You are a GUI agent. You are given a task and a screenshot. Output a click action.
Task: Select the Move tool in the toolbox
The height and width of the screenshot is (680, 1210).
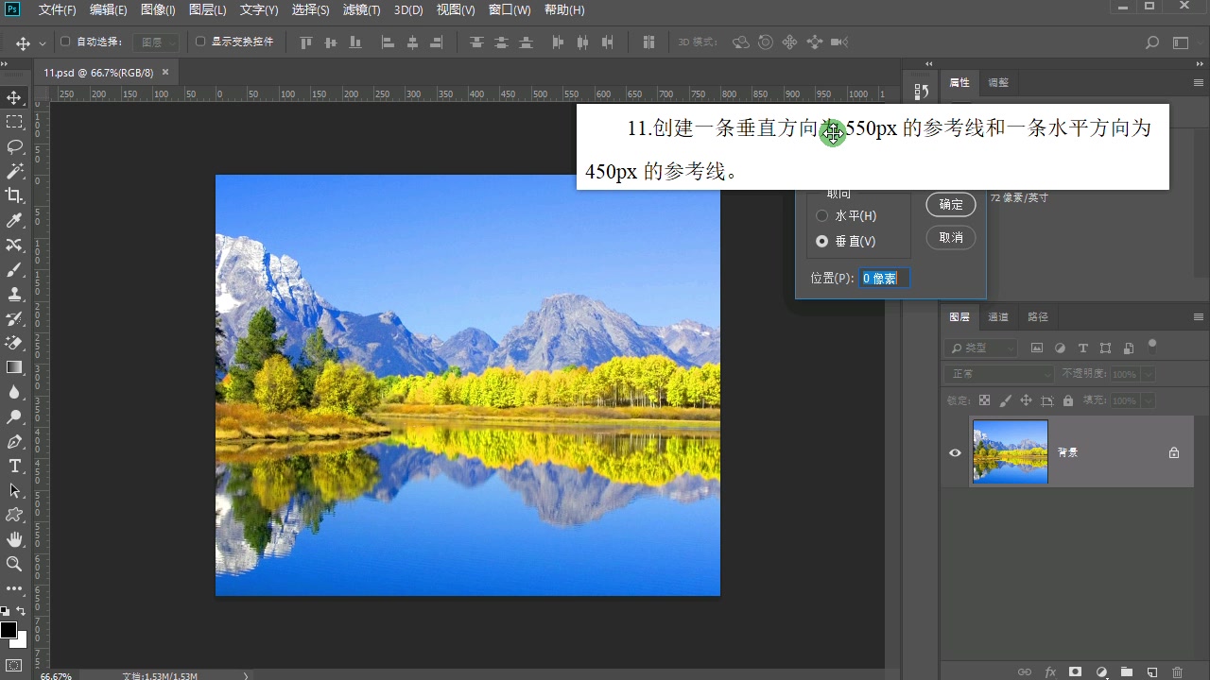click(x=14, y=97)
